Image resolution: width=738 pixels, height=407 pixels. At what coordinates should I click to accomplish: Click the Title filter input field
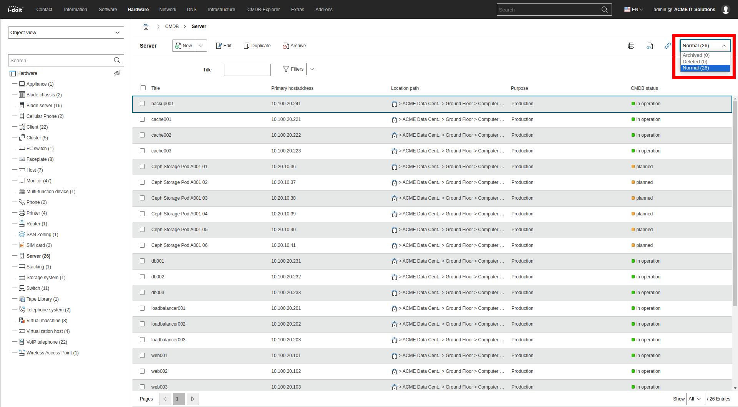click(x=247, y=70)
